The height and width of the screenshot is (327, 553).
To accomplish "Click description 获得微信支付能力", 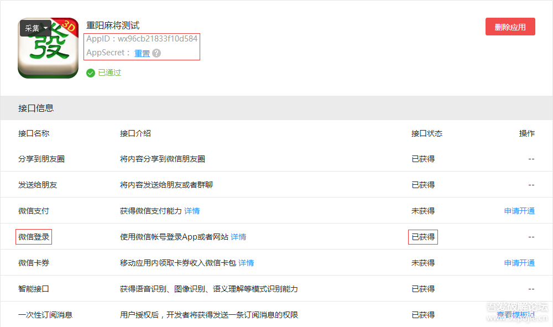I will (x=151, y=211).
